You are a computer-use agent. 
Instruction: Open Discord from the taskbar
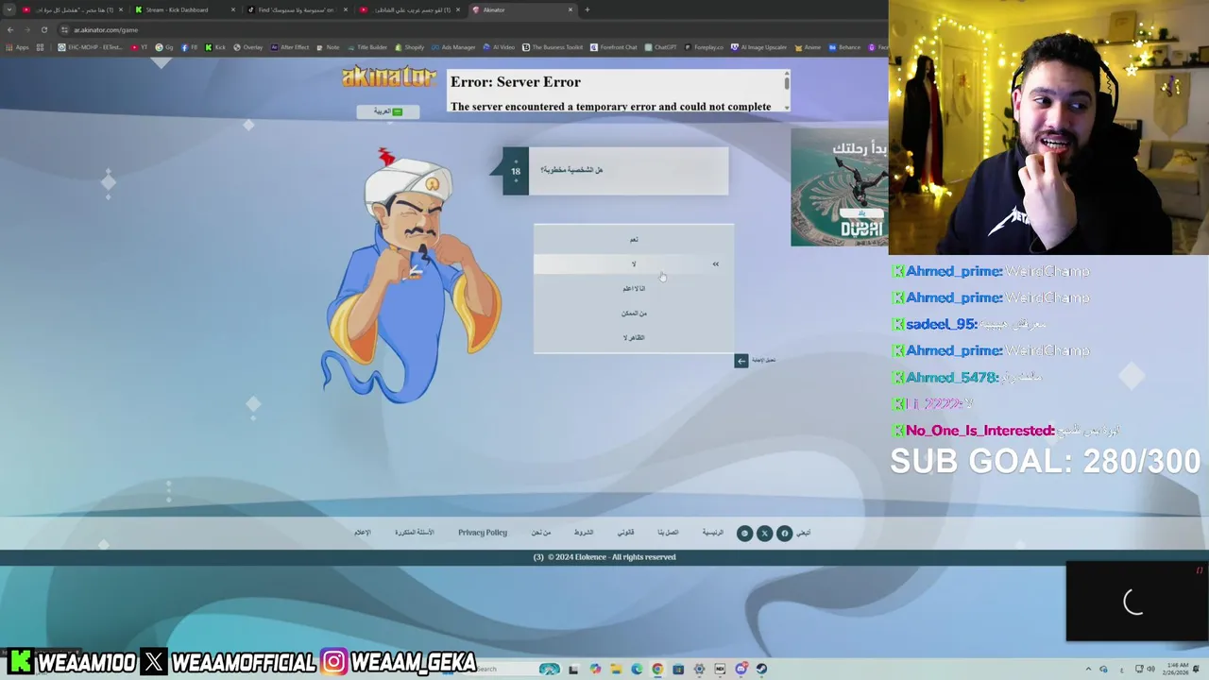click(x=741, y=670)
